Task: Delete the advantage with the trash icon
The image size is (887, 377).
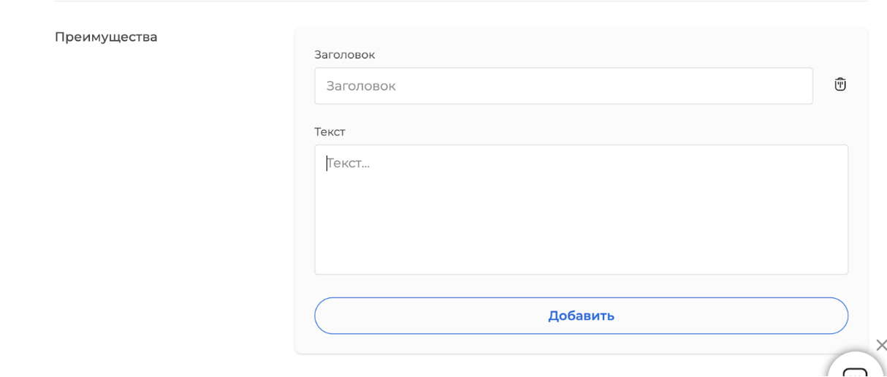Action: point(840,85)
